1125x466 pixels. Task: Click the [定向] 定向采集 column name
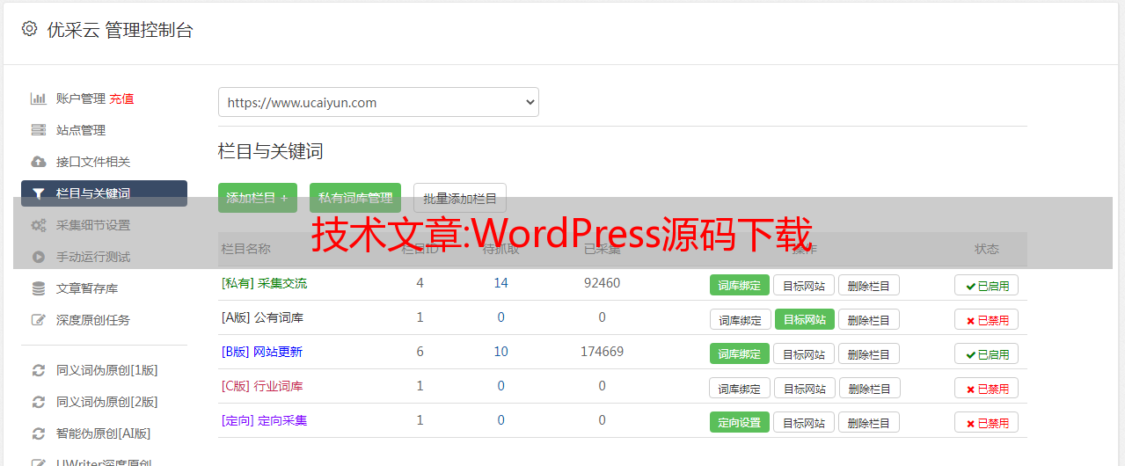click(x=264, y=420)
